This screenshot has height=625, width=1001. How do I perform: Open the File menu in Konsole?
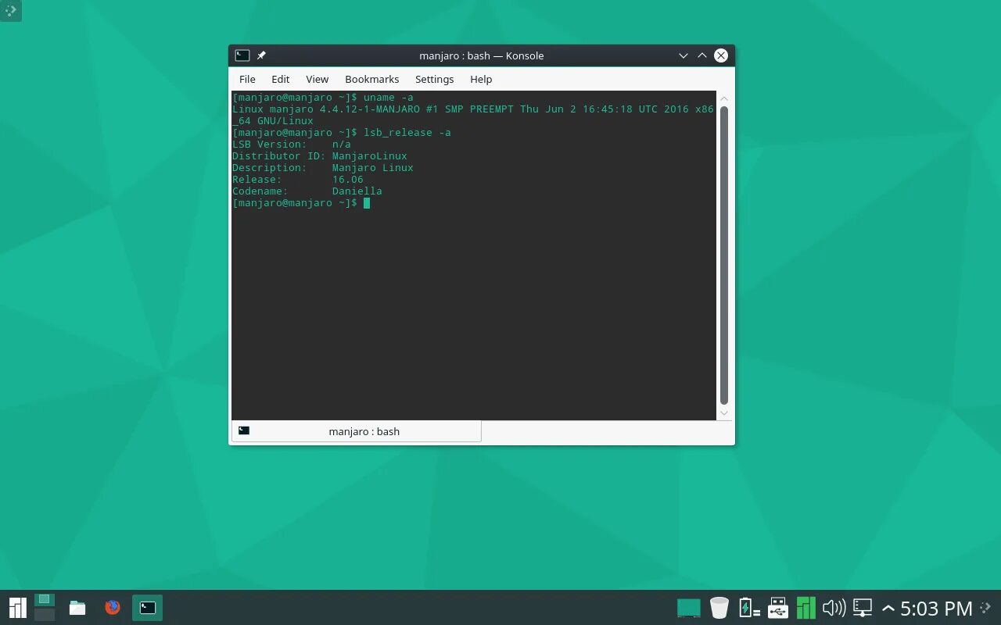pos(247,79)
